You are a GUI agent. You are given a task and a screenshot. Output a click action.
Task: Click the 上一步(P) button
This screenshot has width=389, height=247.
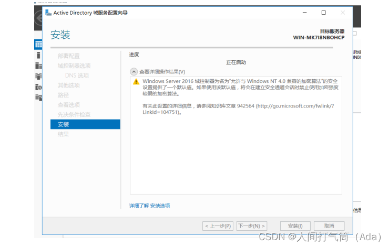(x=218, y=226)
